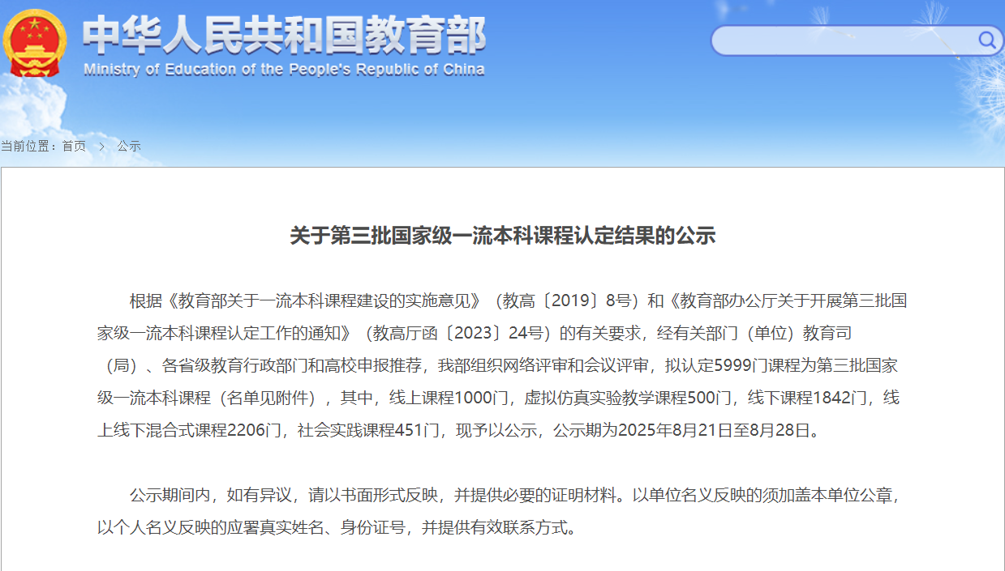1005x571 pixels.
Task: Focus the header search input box
Action: tap(844, 40)
